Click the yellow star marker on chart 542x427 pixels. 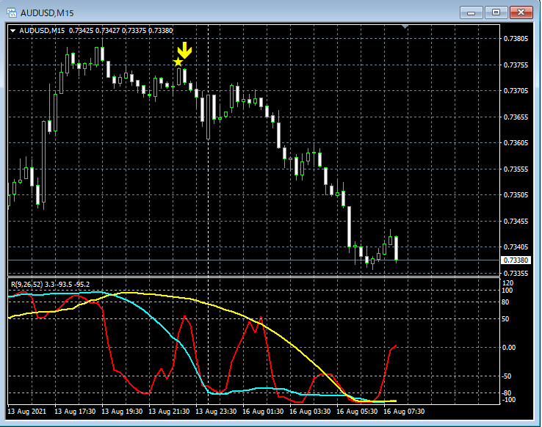click(x=178, y=62)
